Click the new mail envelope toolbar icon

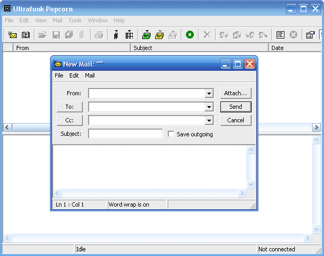click(x=13, y=35)
